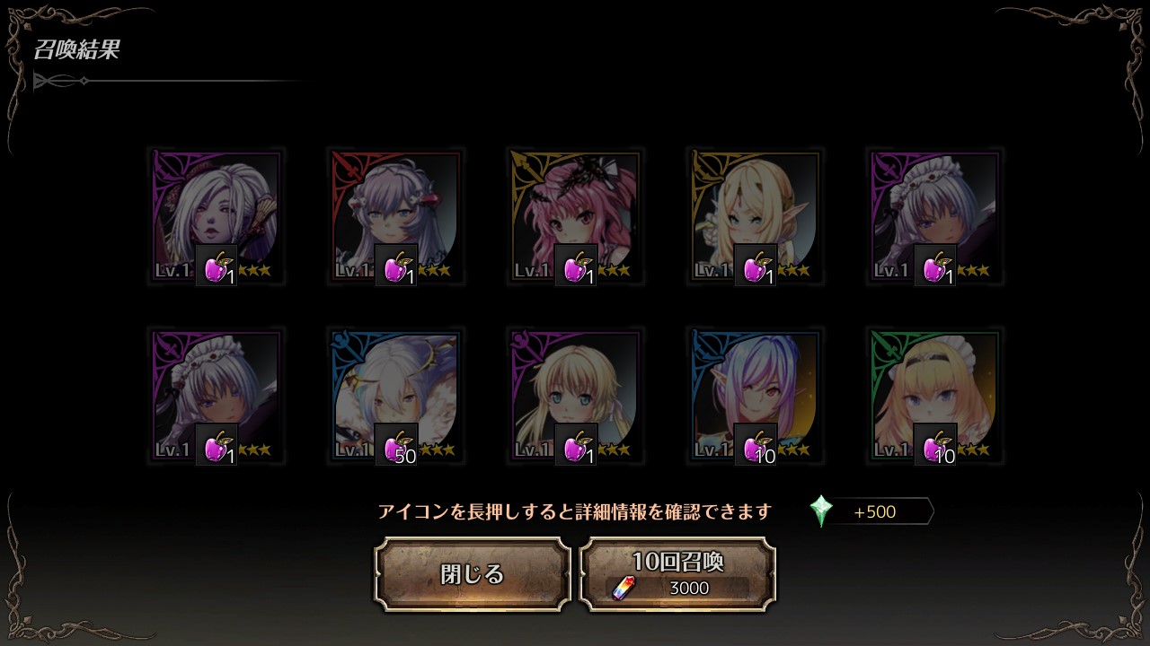Screen dimensions: 1150x646
Task: Select the bottom-left dark-skinned maid card
Action: pos(216,397)
